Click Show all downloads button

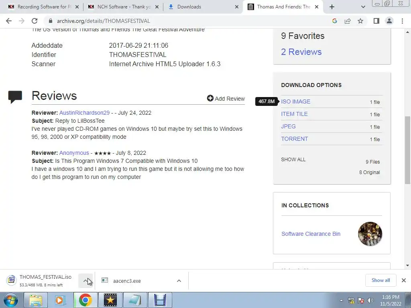pos(380,280)
